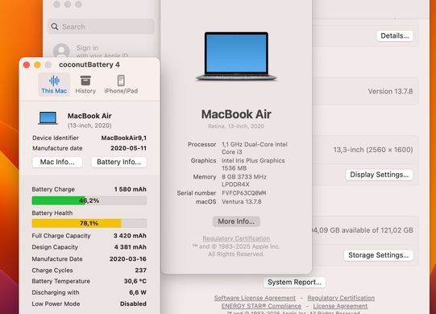Click the Low Power Mode Disabled value

pyautogui.click(x=133, y=304)
